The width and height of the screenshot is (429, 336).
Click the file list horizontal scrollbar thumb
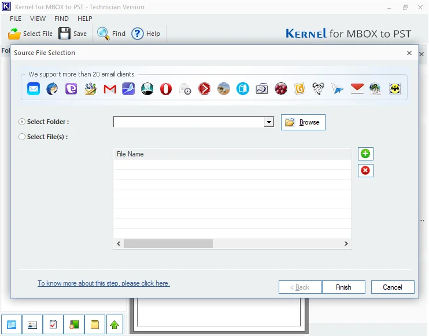pyautogui.click(x=168, y=244)
